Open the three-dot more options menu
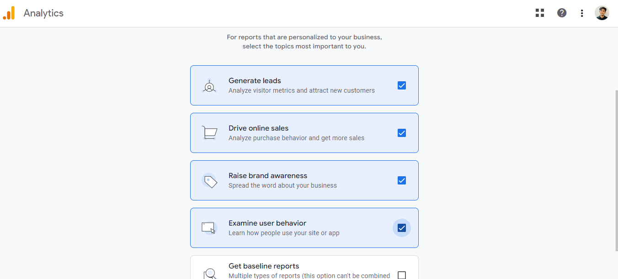The width and height of the screenshot is (618, 279). coord(582,13)
